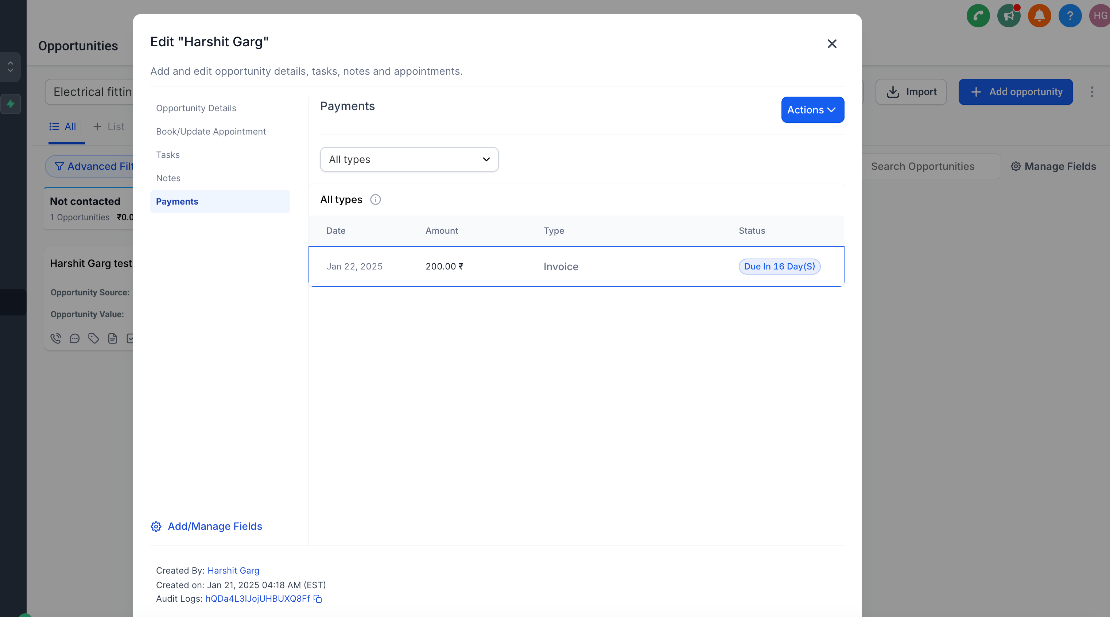Open the megaphone announcements icon
Image resolution: width=1110 pixels, height=617 pixels.
click(x=1008, y=16)
